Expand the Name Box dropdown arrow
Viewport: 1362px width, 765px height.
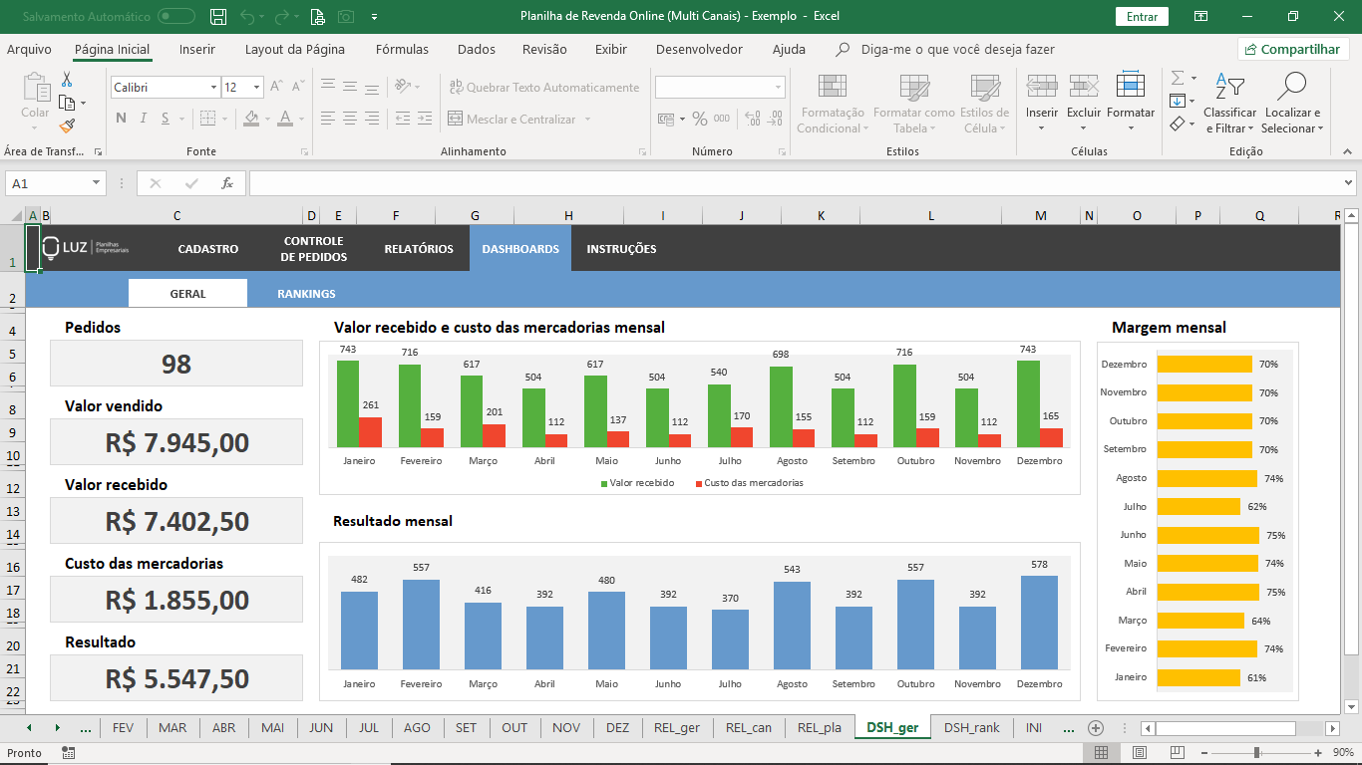pos(97,183)
